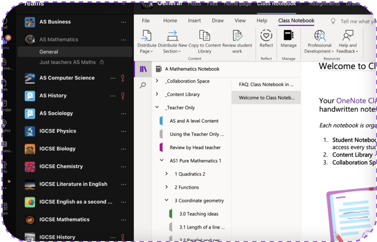Open the General channel
The height and width of the screenshot is (242, 377).
click(75, 52)
